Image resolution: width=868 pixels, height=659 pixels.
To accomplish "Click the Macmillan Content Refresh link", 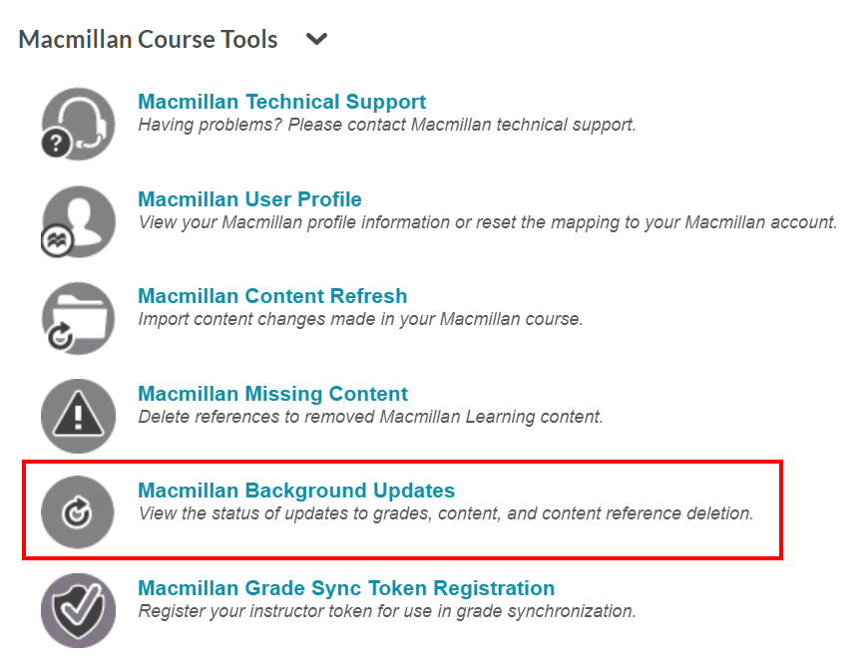I will click(x=272, y=296).
